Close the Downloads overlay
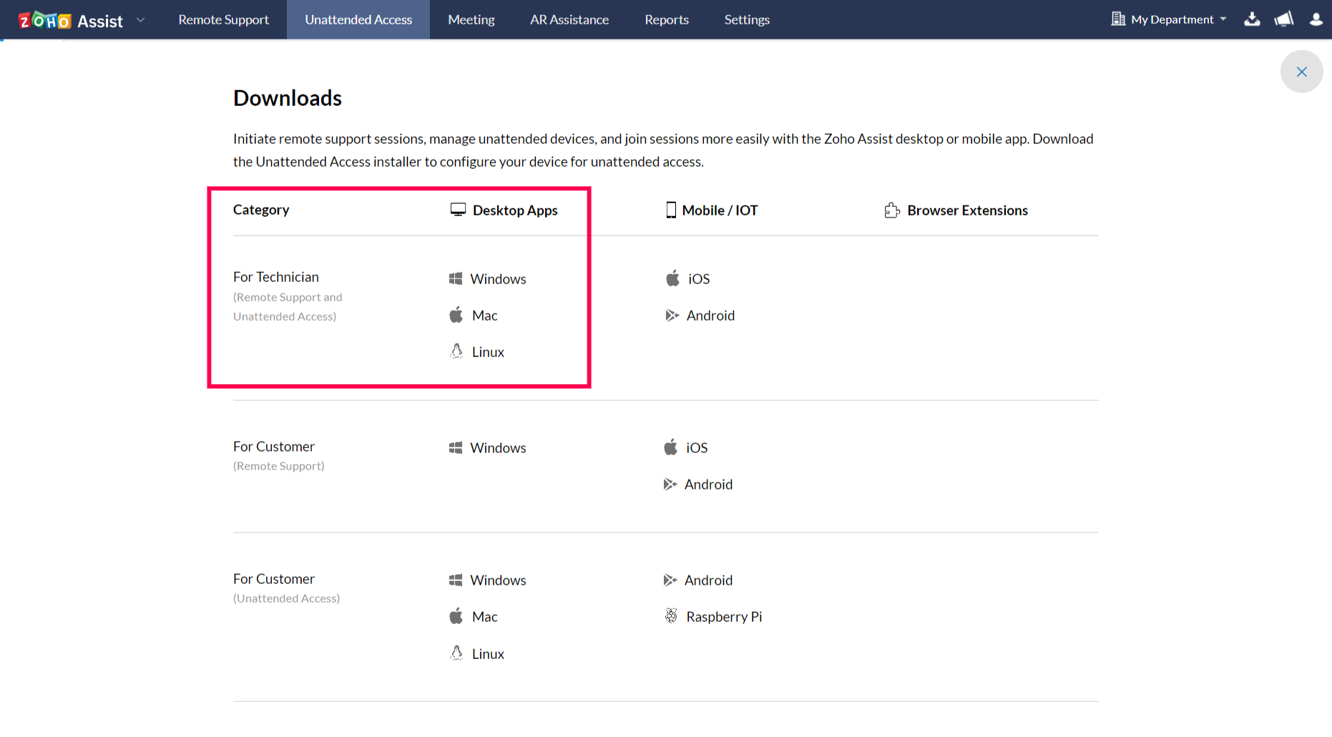Image resolution: width=1332 pixels, height=737 pixels. [x=1301, y=72]
